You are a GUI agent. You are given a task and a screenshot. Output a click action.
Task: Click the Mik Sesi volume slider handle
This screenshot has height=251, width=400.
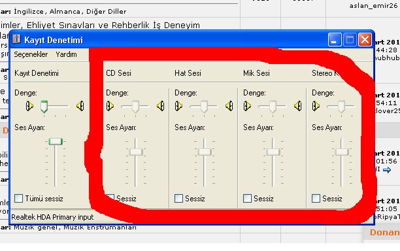(x=273, y=152)
